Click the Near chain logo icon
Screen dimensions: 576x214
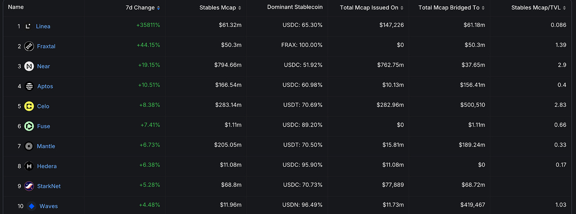click(x=29, y=66)
